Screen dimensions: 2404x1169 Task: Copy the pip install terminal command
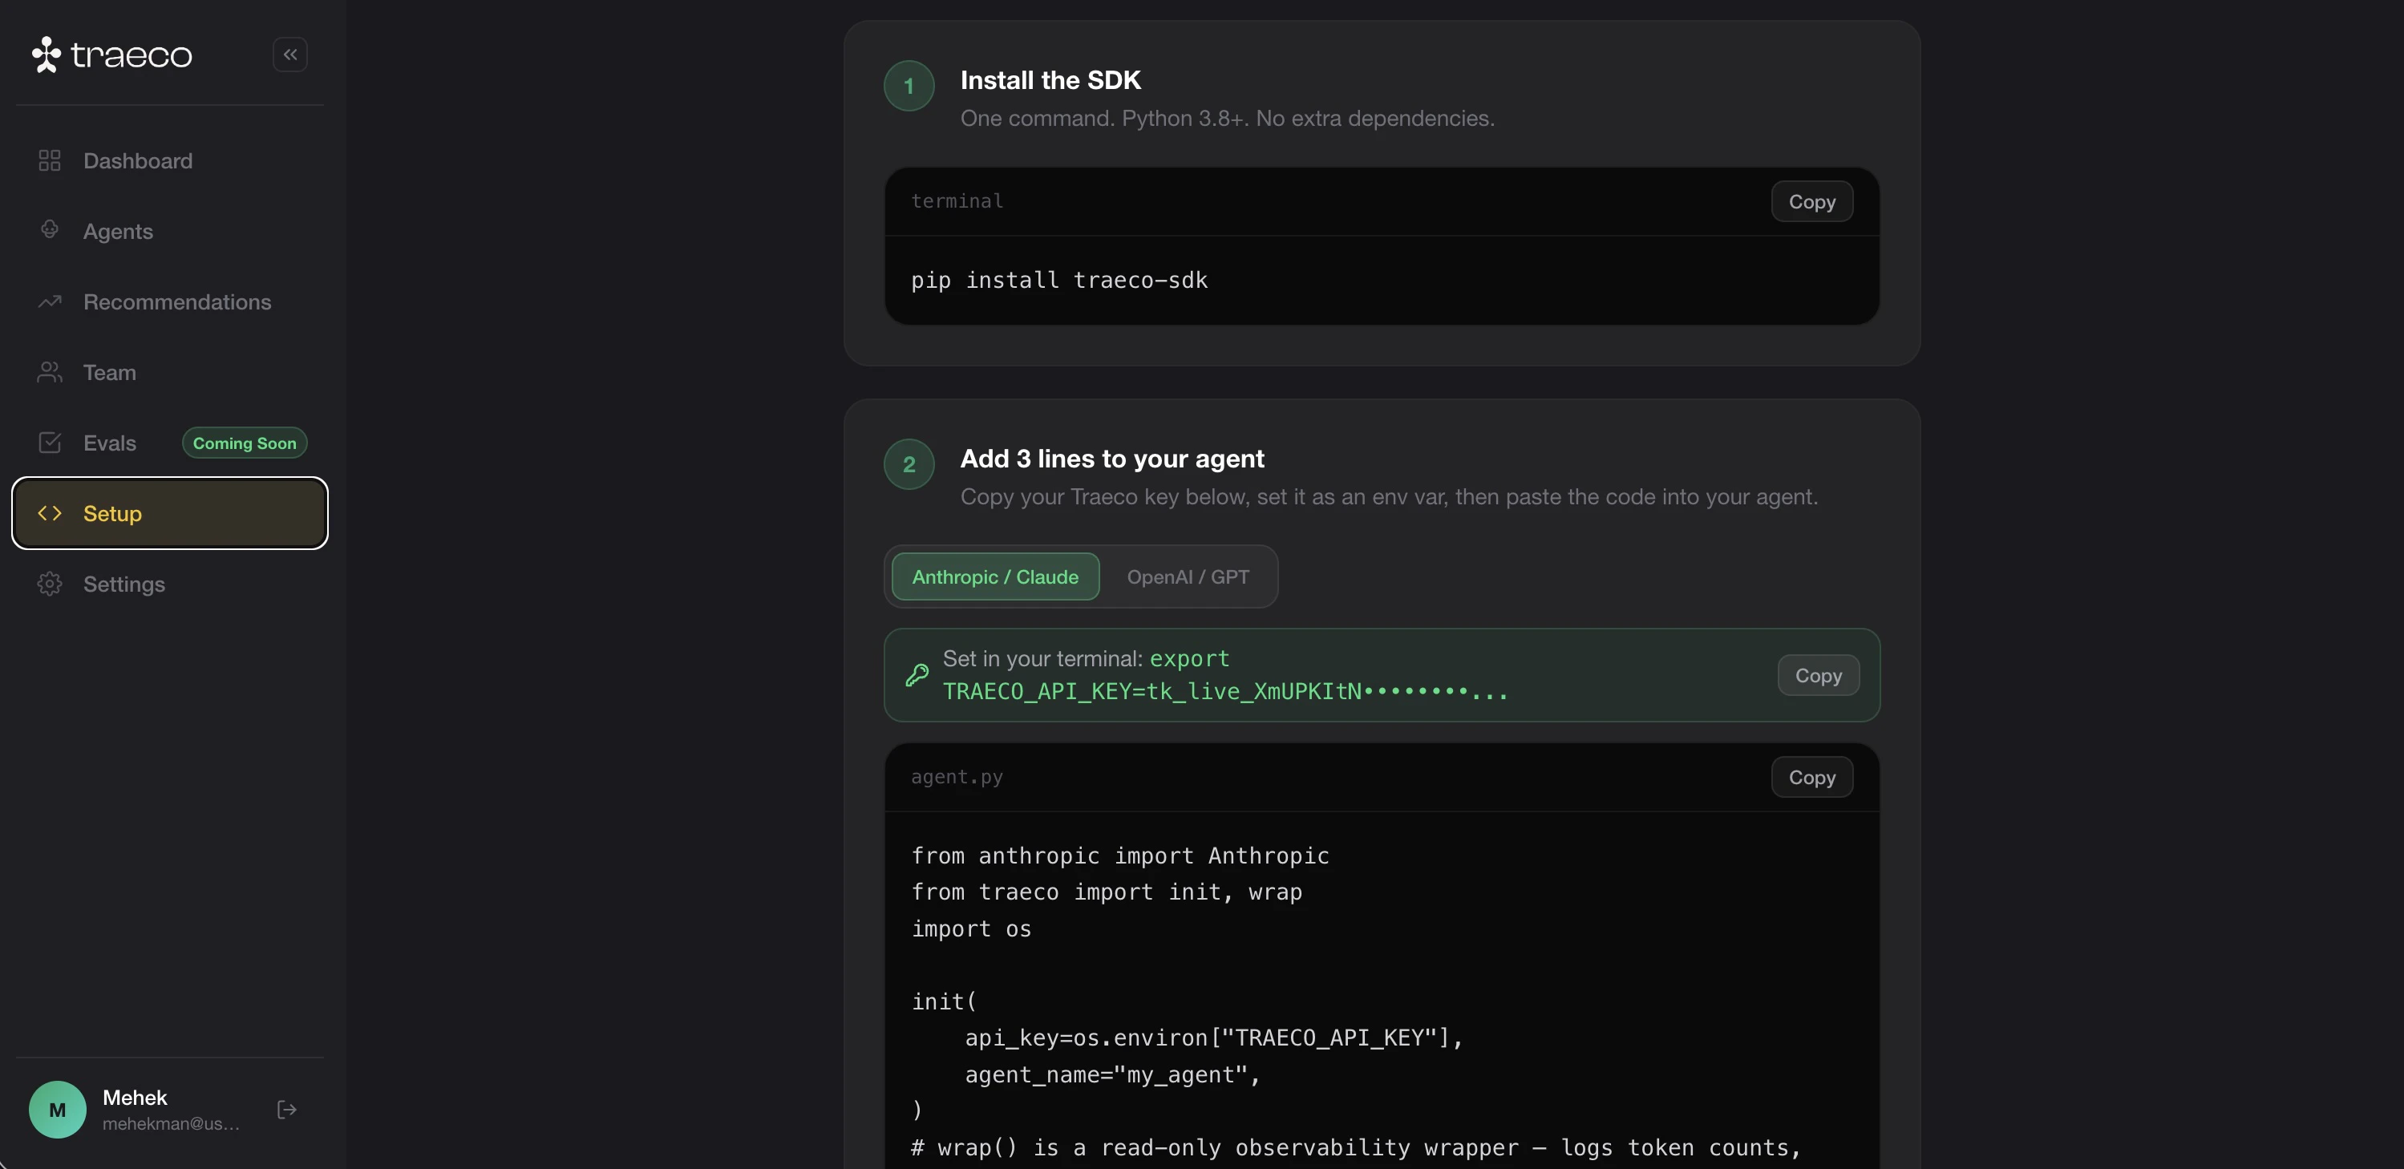(1811, 201)
